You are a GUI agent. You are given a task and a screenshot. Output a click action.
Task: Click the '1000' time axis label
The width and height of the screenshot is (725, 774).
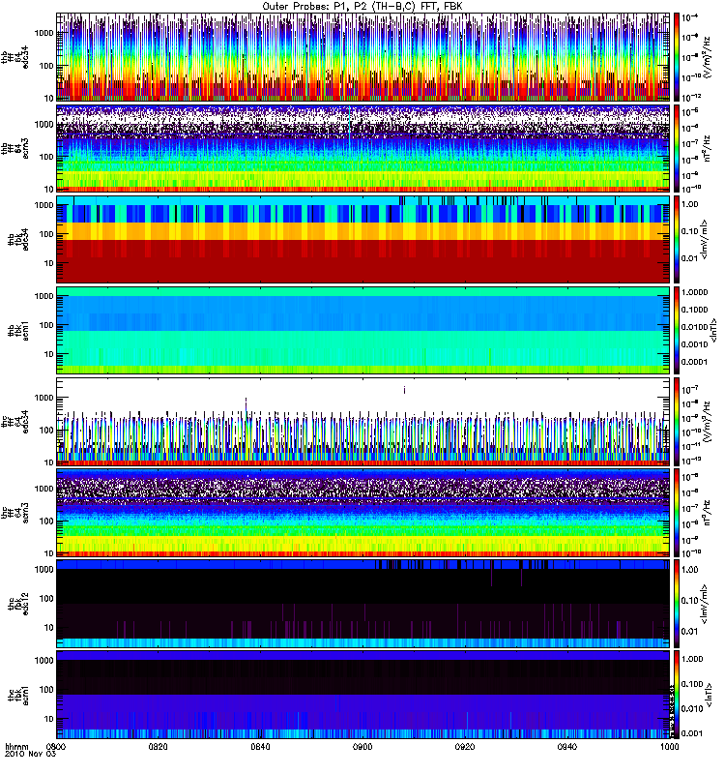[x=669, y=746]
